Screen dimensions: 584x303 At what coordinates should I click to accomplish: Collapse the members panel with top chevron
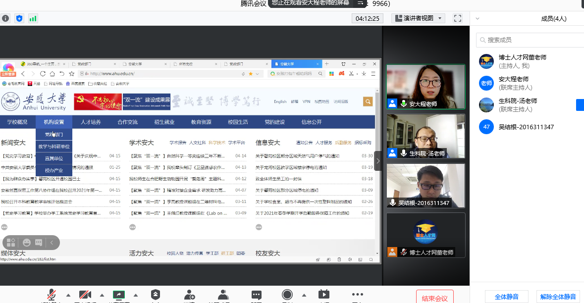pos(478,19)
